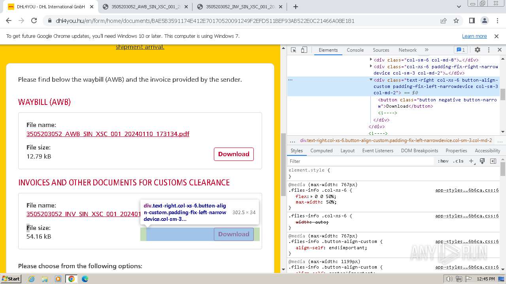Toggle the computed styles sidebar pane

click(x=493, y=161)
